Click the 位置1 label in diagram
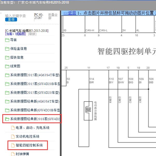The width and height of the screenshot is (156, 156). click(x=140, y=100)
